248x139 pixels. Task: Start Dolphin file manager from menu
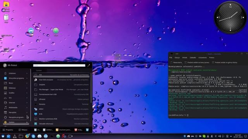click(x=61, y=85)
